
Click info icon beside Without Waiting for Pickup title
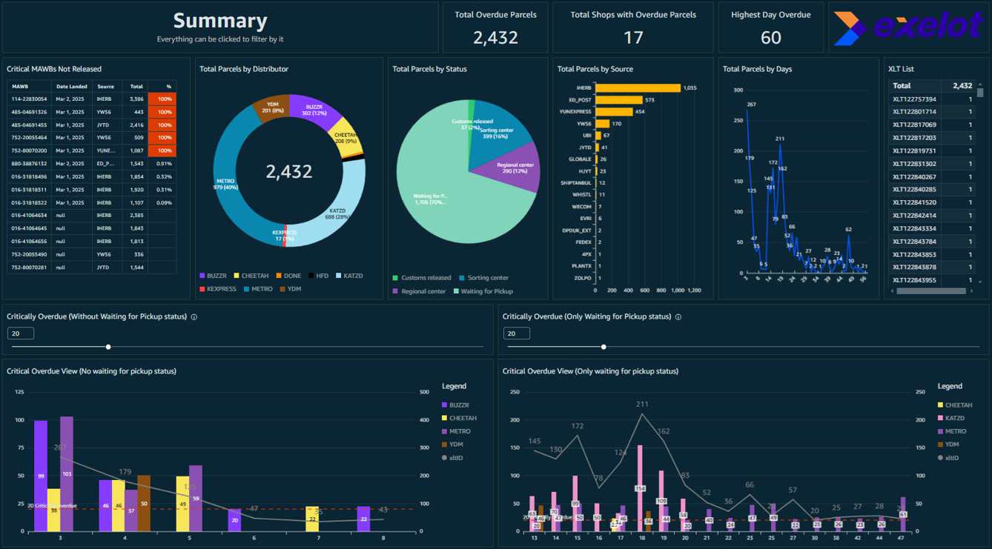pyautogui.click(x=194, y=317)
